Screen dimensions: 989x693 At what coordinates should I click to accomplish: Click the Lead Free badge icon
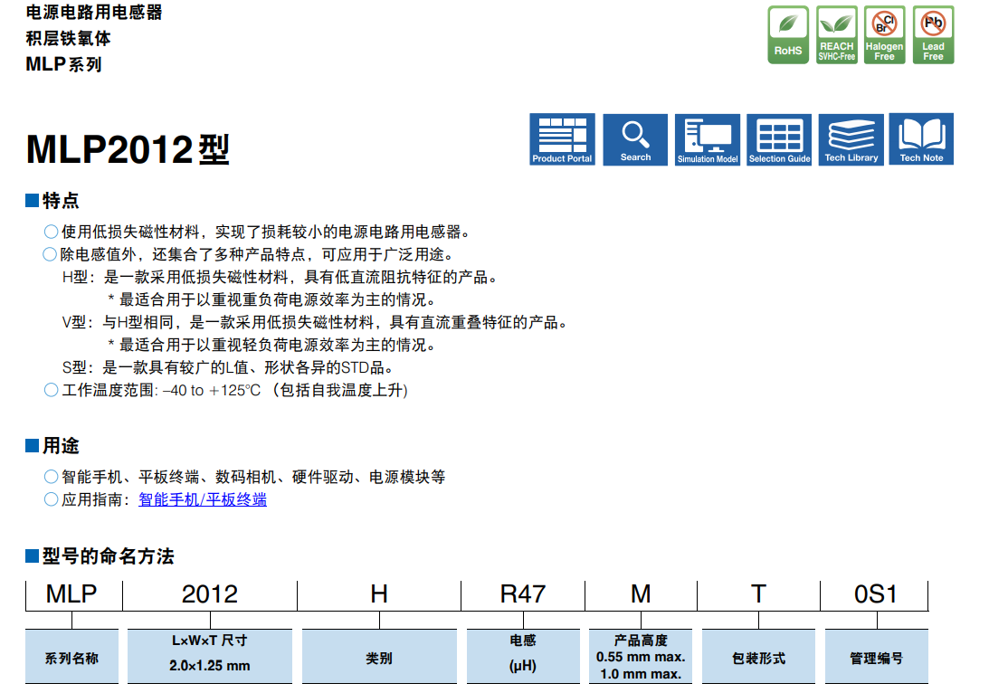coord(932,35)
